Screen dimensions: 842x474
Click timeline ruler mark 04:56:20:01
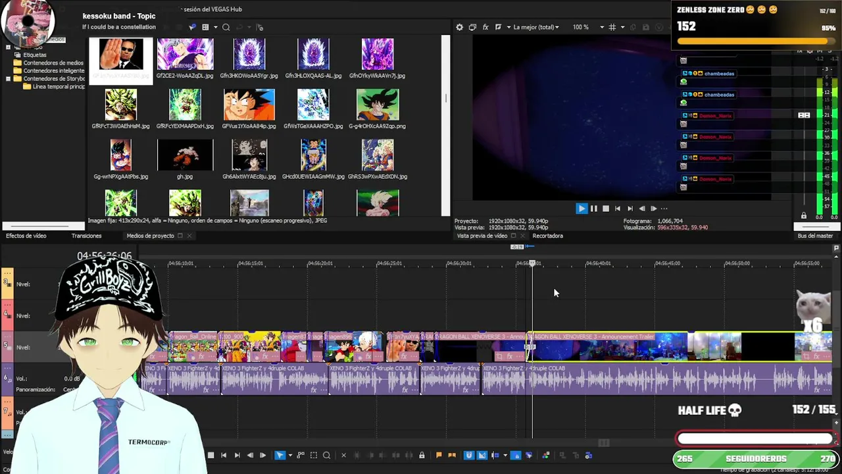click(320, 263)
